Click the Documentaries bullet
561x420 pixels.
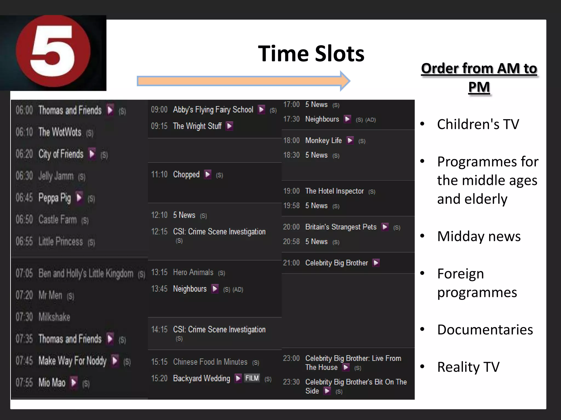tap(485, 329)
